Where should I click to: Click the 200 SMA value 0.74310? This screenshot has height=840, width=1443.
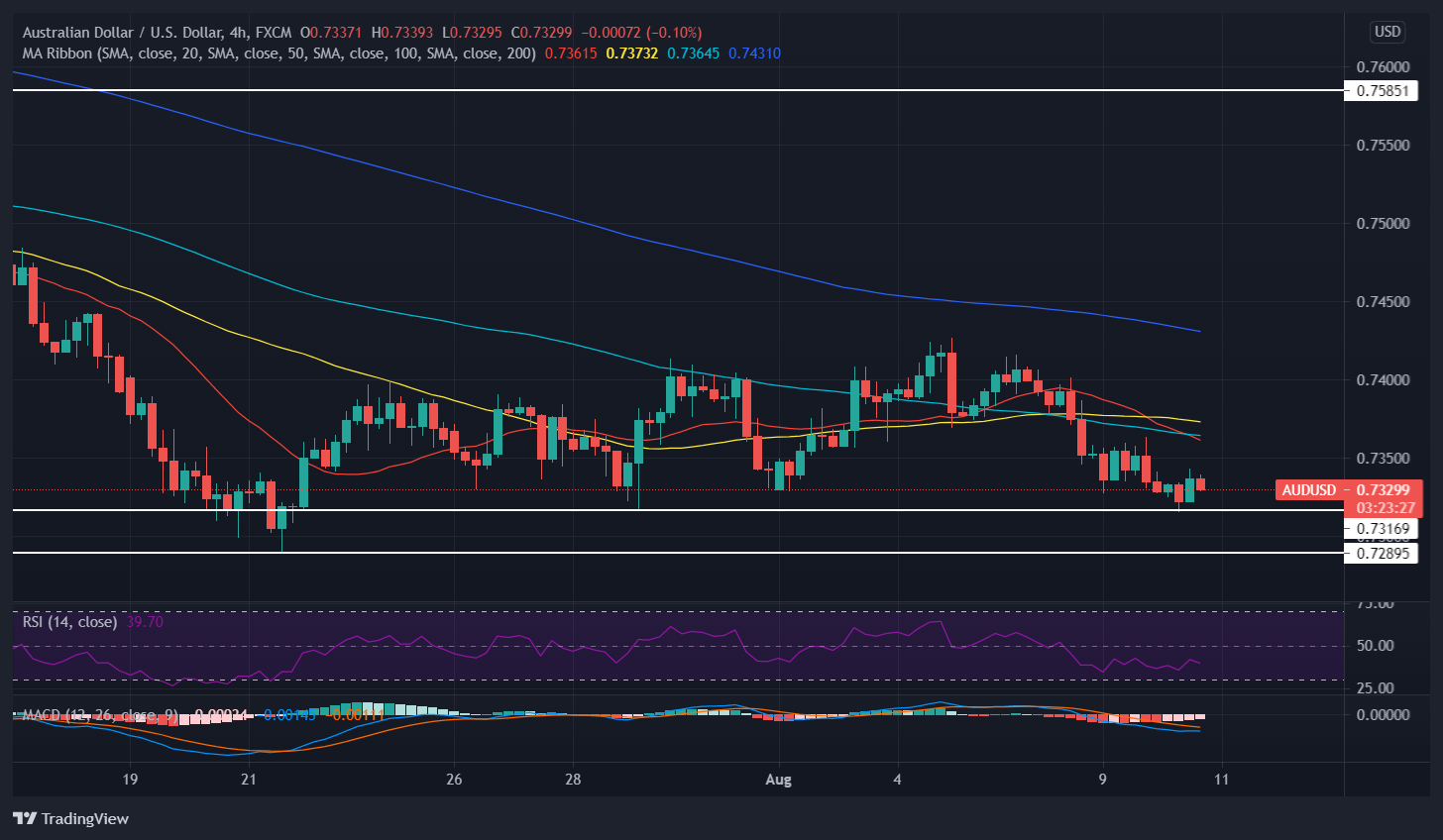point(755,53)
